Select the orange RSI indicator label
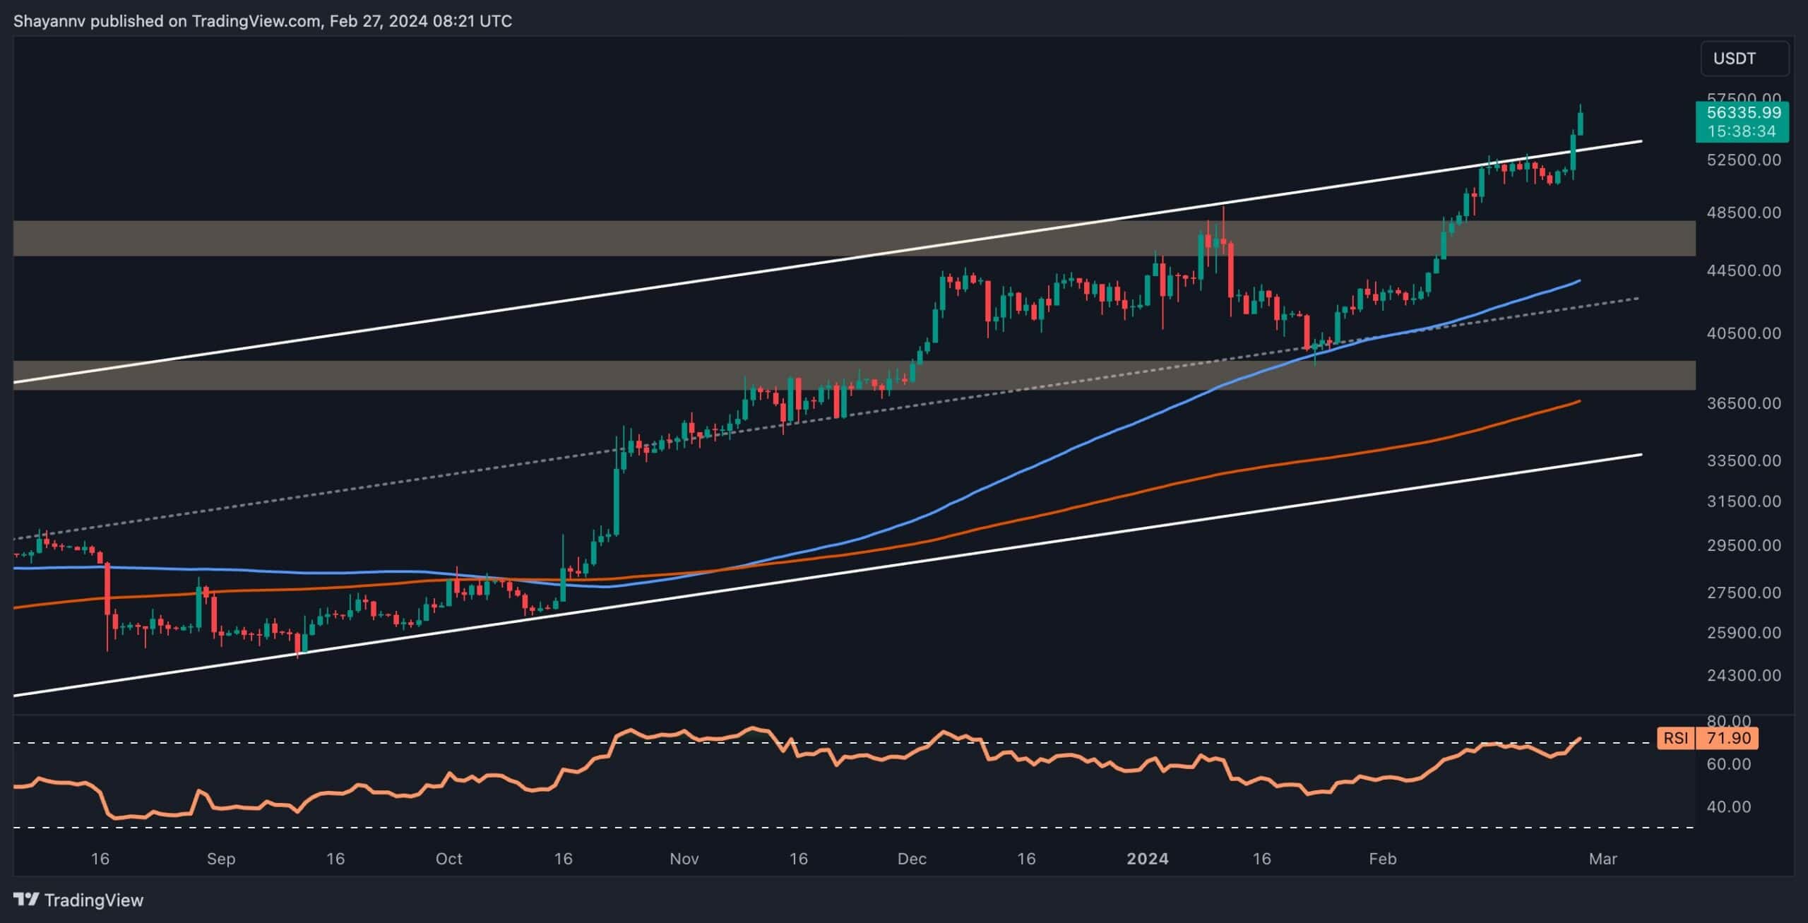This screenshot has height=923, width=1808. pyautogui.click(x=1675, y=739)
